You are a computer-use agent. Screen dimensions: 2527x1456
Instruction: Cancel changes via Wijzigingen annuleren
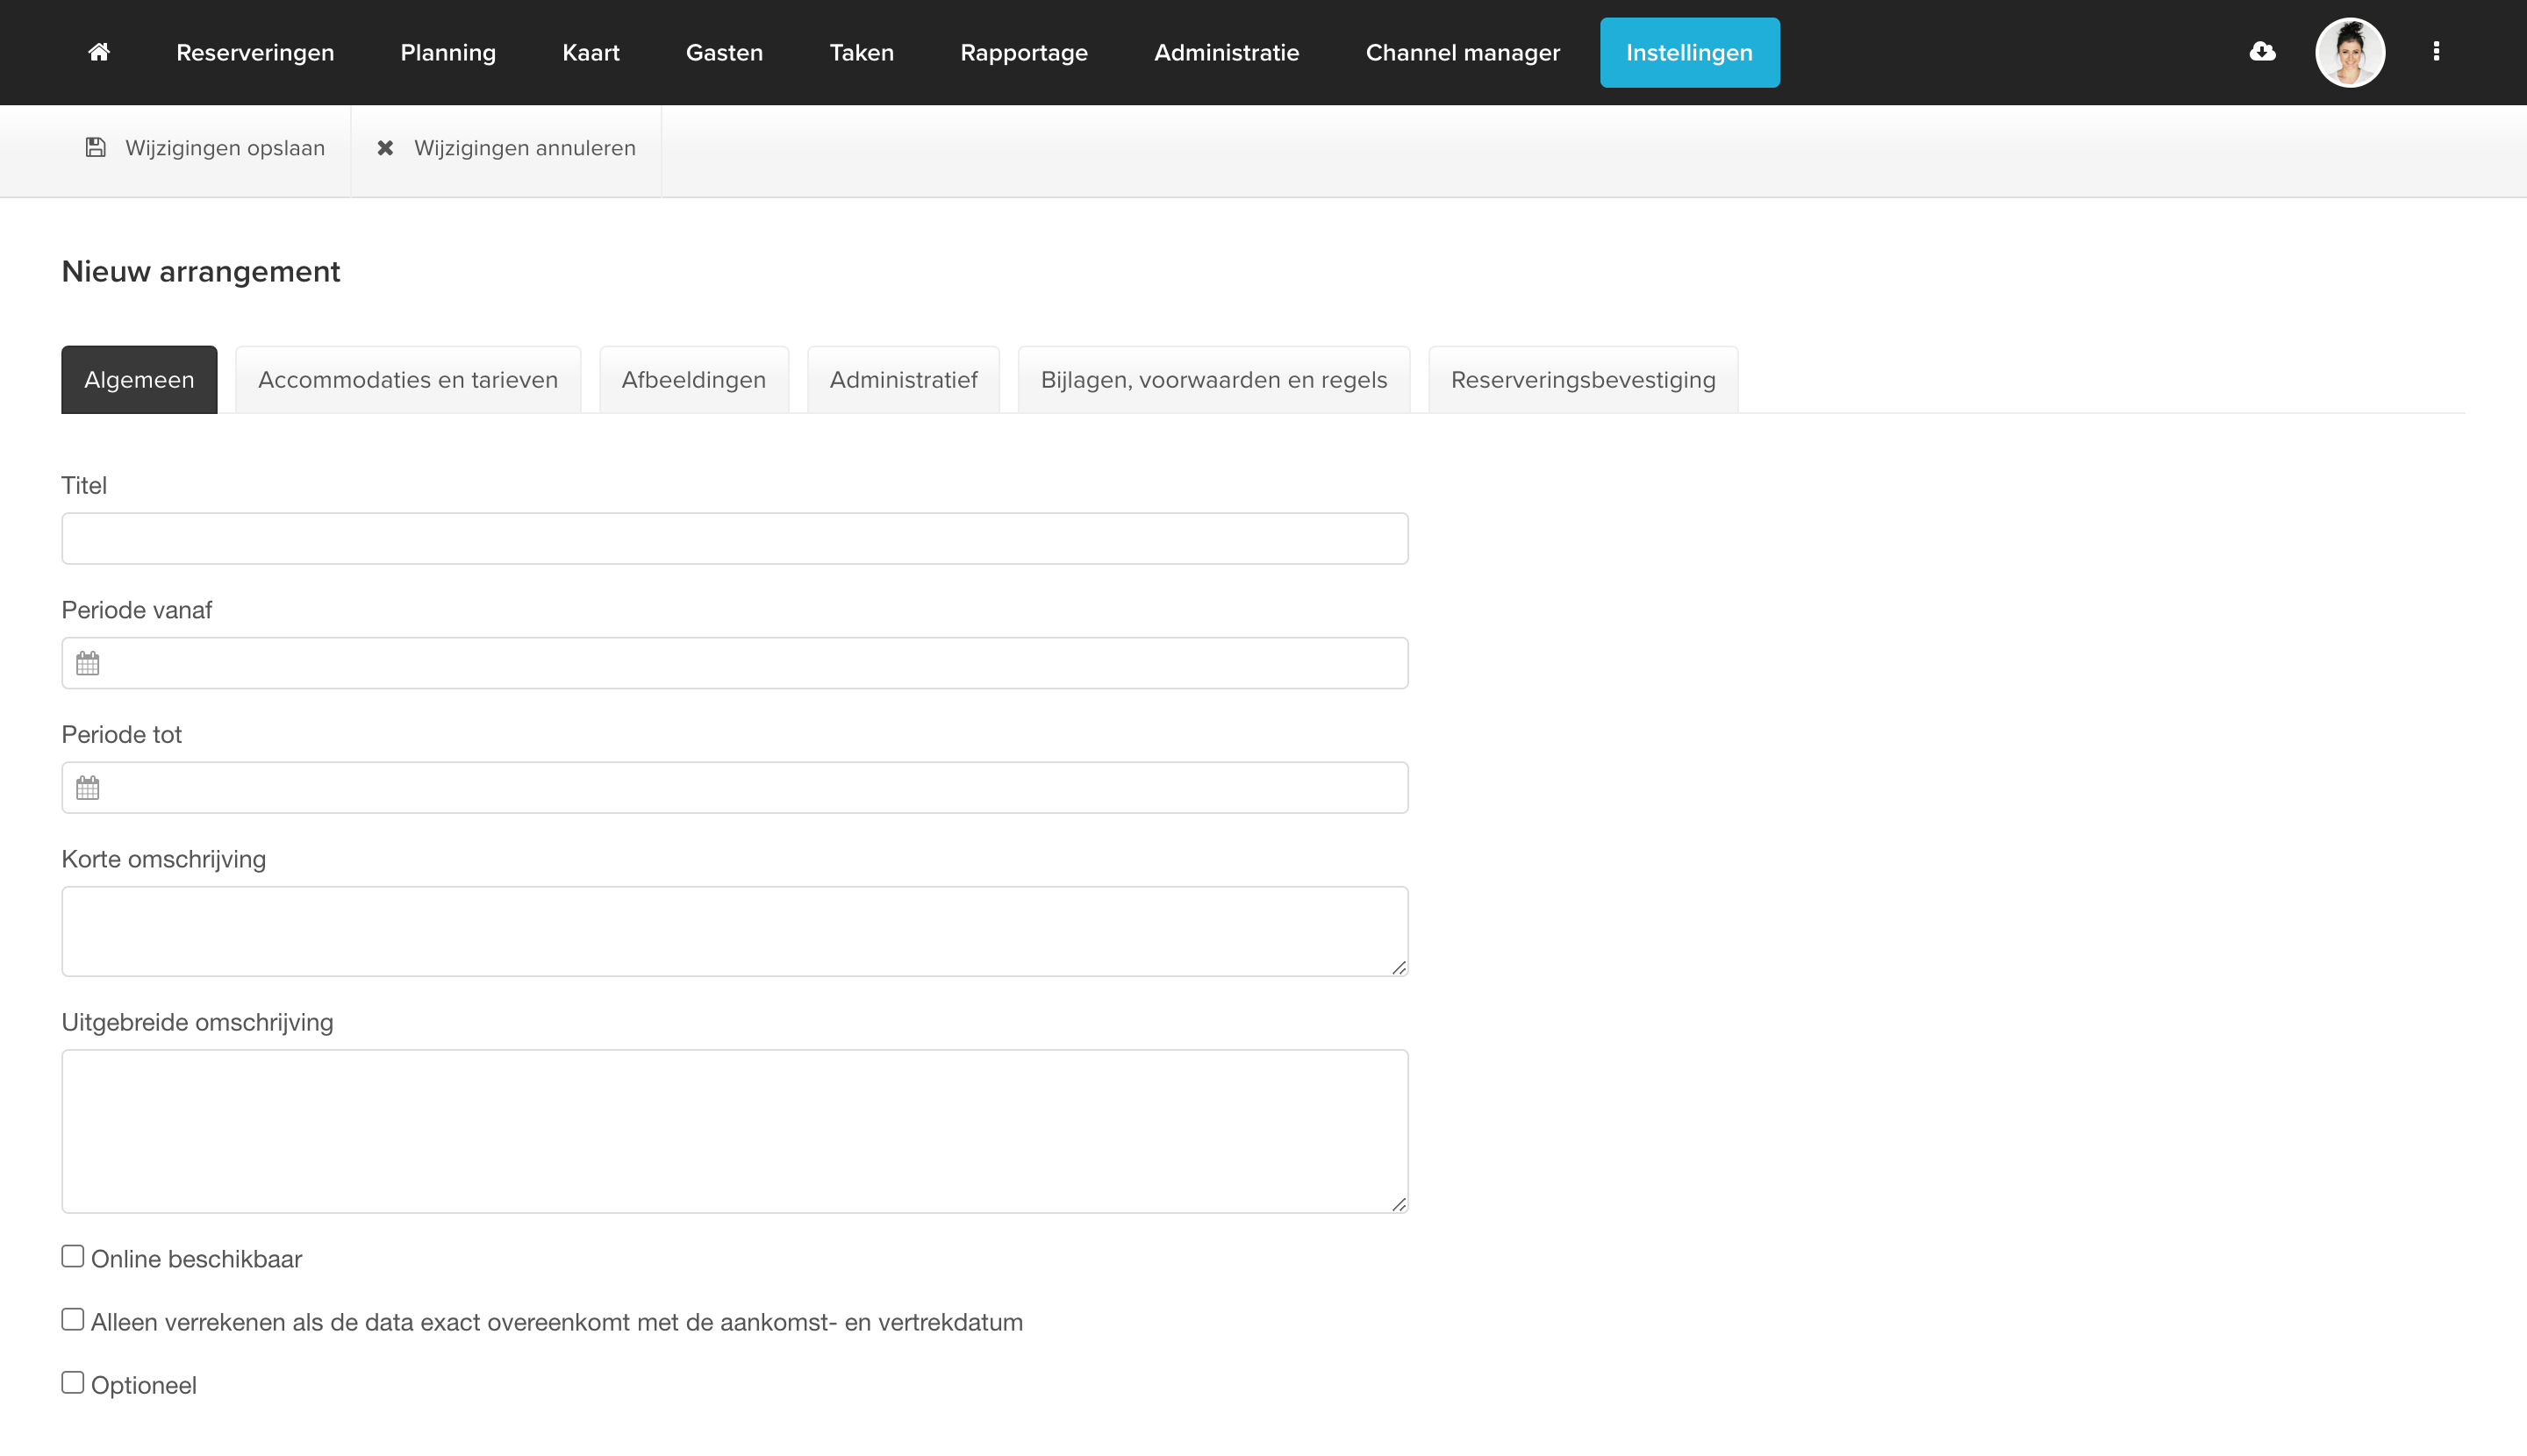506,148
